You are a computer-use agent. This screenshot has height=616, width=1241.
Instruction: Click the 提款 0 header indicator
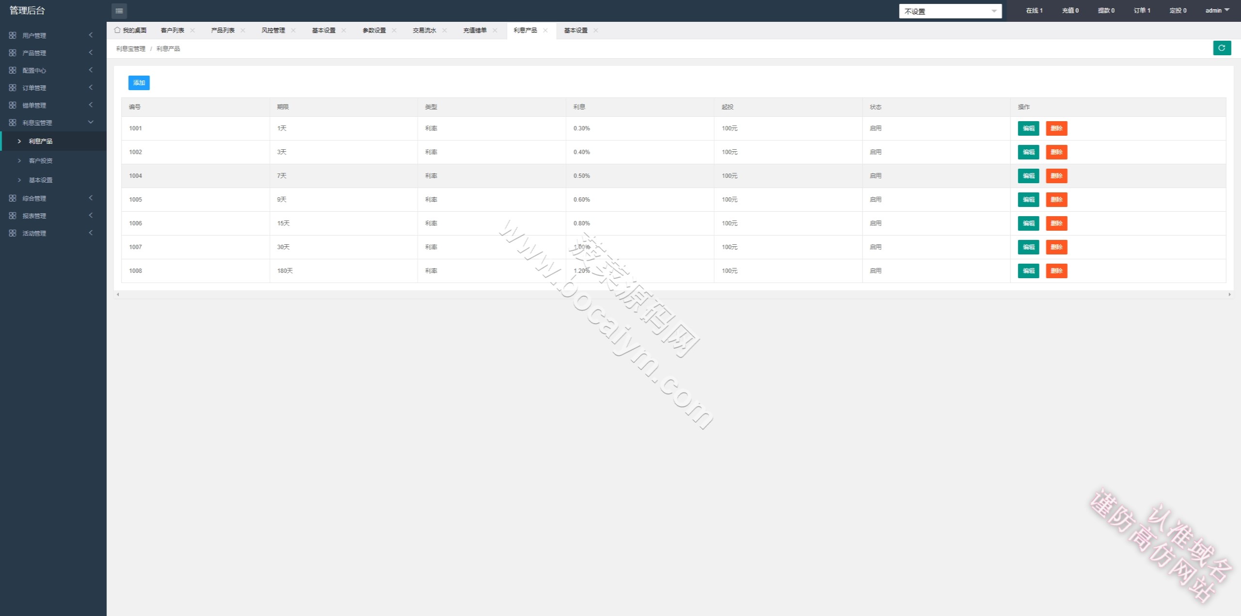pos(1106,11)
